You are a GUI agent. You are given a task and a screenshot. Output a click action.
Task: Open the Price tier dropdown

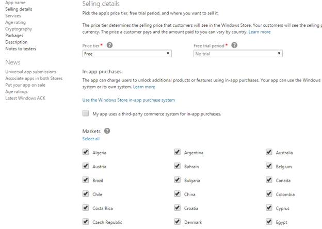[126, 54]
